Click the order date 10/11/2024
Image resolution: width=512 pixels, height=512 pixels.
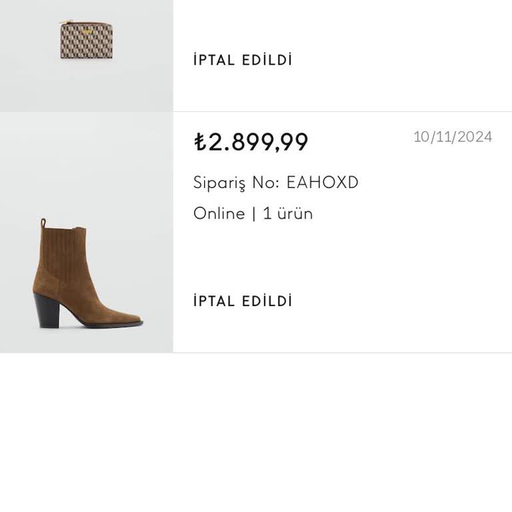(x=453, y=137)
